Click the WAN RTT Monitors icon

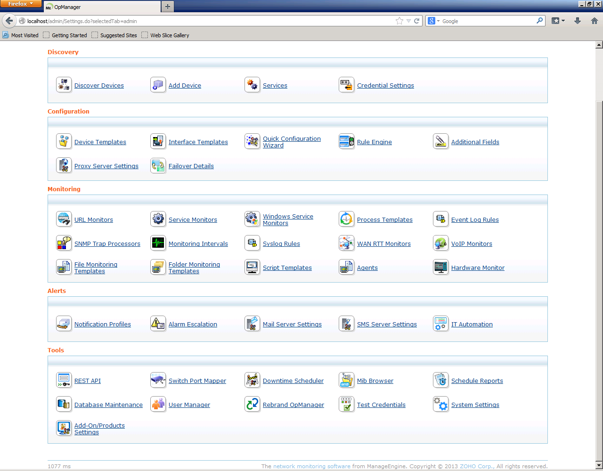pos(346,243)
